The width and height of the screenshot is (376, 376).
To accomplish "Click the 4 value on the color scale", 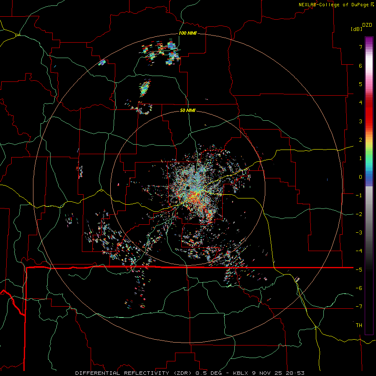I will coord(361,103).
